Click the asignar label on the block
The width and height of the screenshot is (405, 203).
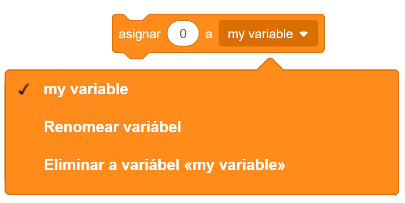point(139,34)
